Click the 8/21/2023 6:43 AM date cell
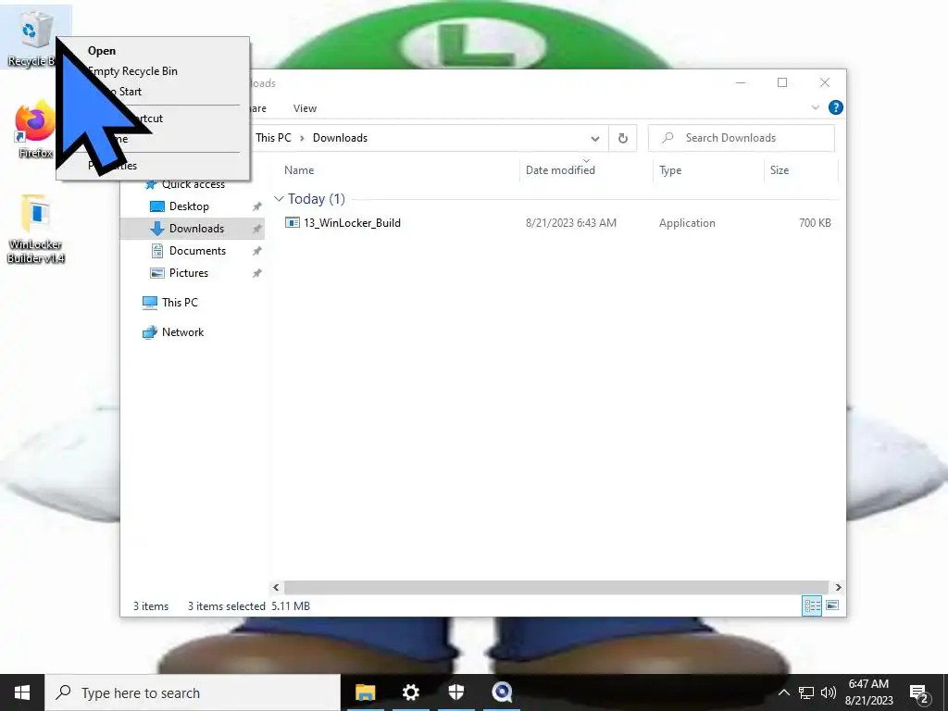The width and height of the screenshot is (948, 711). (x=570, y=223)
